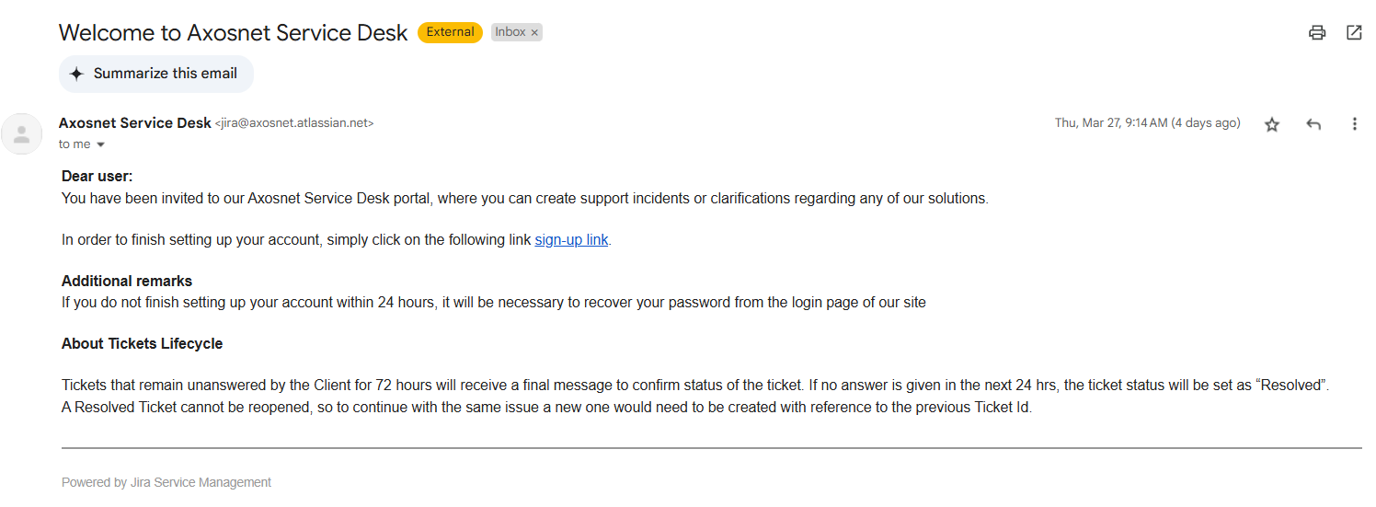The image size is (1376, 507).
Task: Click the sparkle icon beside Summarize
Action: 76,74
